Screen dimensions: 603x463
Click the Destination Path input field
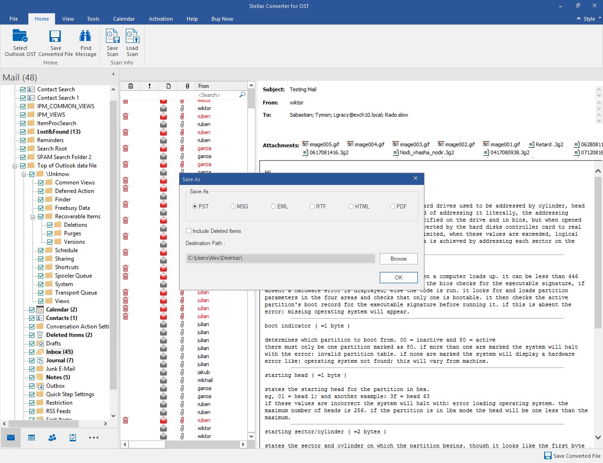[x=281, y=258]
